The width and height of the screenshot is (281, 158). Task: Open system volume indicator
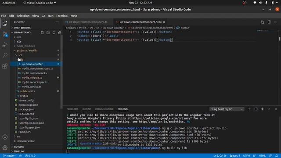tap(260, 3)
